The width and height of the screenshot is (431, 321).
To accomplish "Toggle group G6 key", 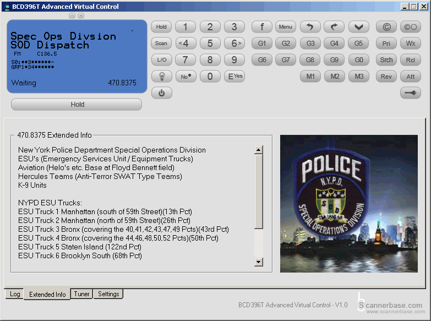I will tap(261, 59).
